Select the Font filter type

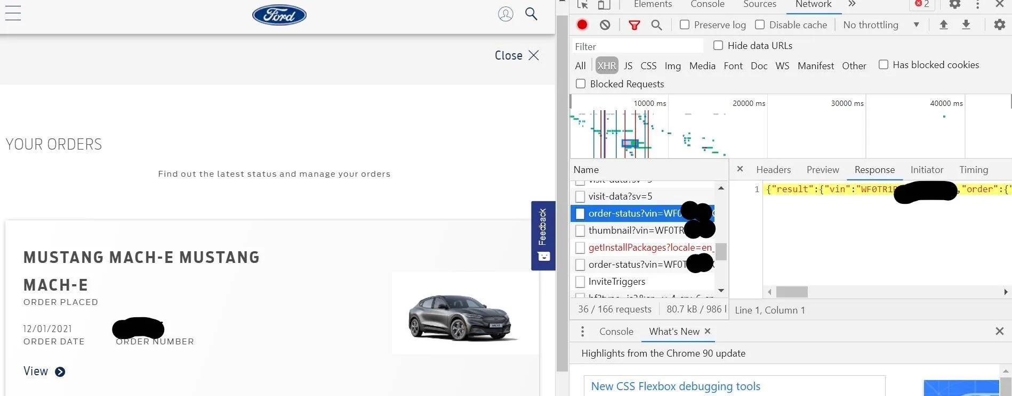click(x=733, y=65)
